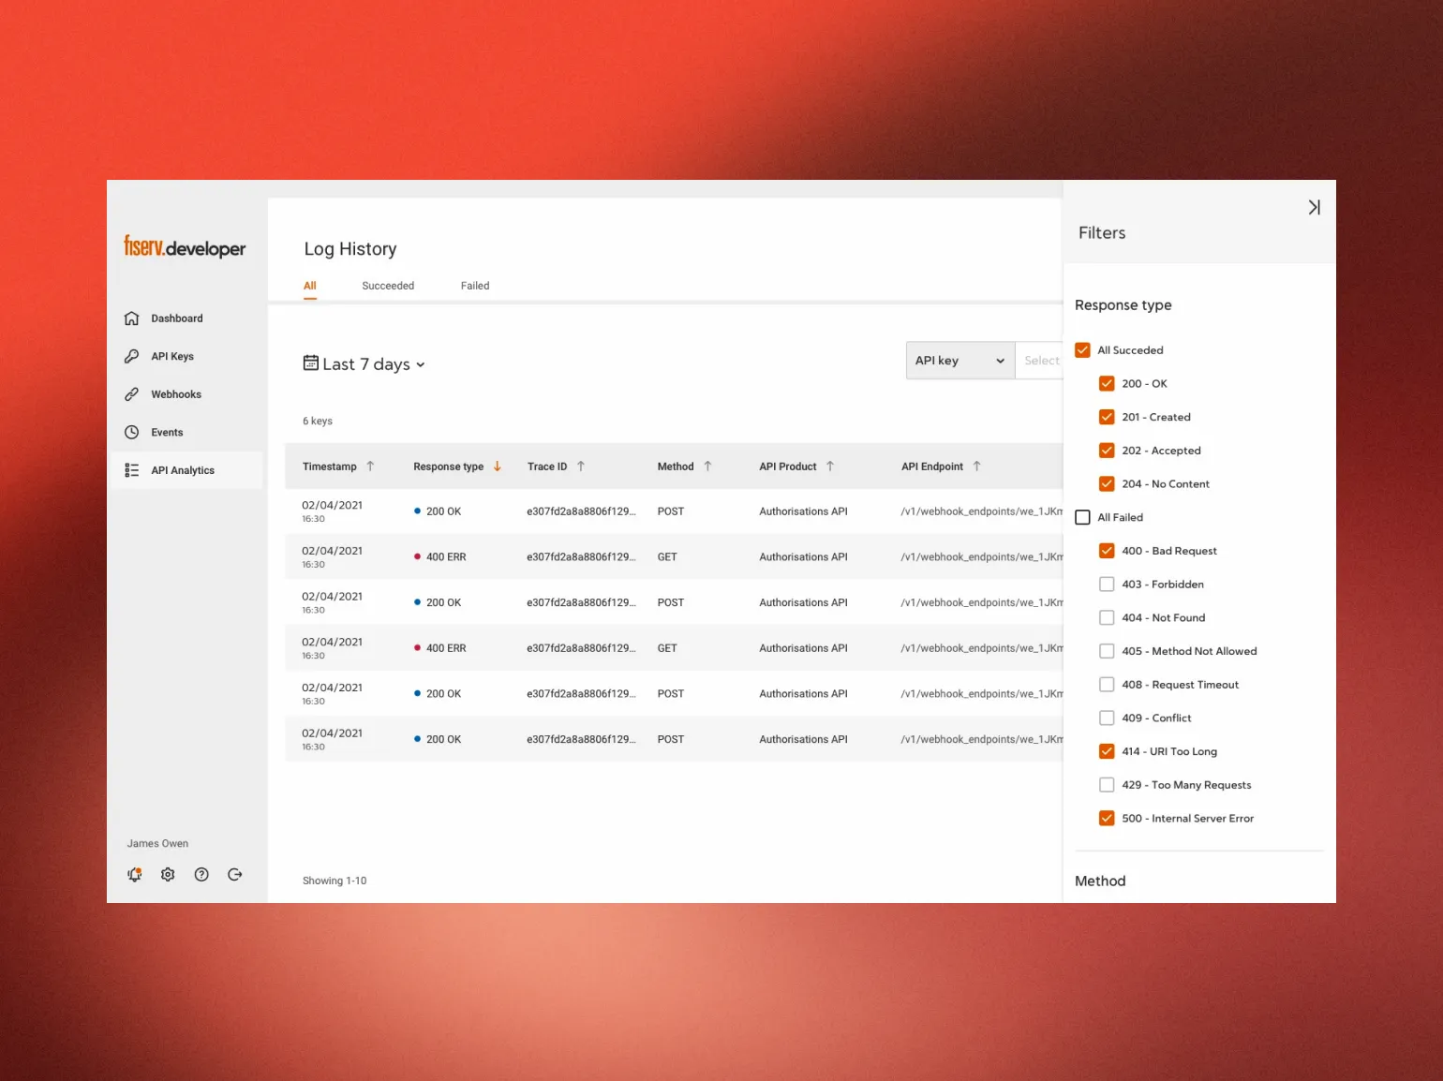This screenshot has width=1443, height=1081.
Task: Click the Dashboard home icon
Action: (x=132, y=318)
